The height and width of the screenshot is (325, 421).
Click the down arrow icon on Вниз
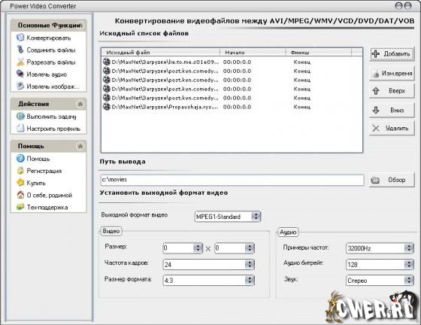[376, 110]
